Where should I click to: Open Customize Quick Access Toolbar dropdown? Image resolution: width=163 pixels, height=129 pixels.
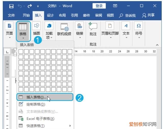(38, 6)
